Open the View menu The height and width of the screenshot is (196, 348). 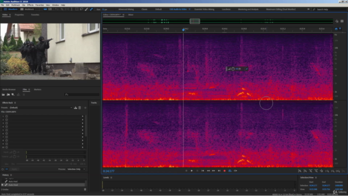(48, 5)
